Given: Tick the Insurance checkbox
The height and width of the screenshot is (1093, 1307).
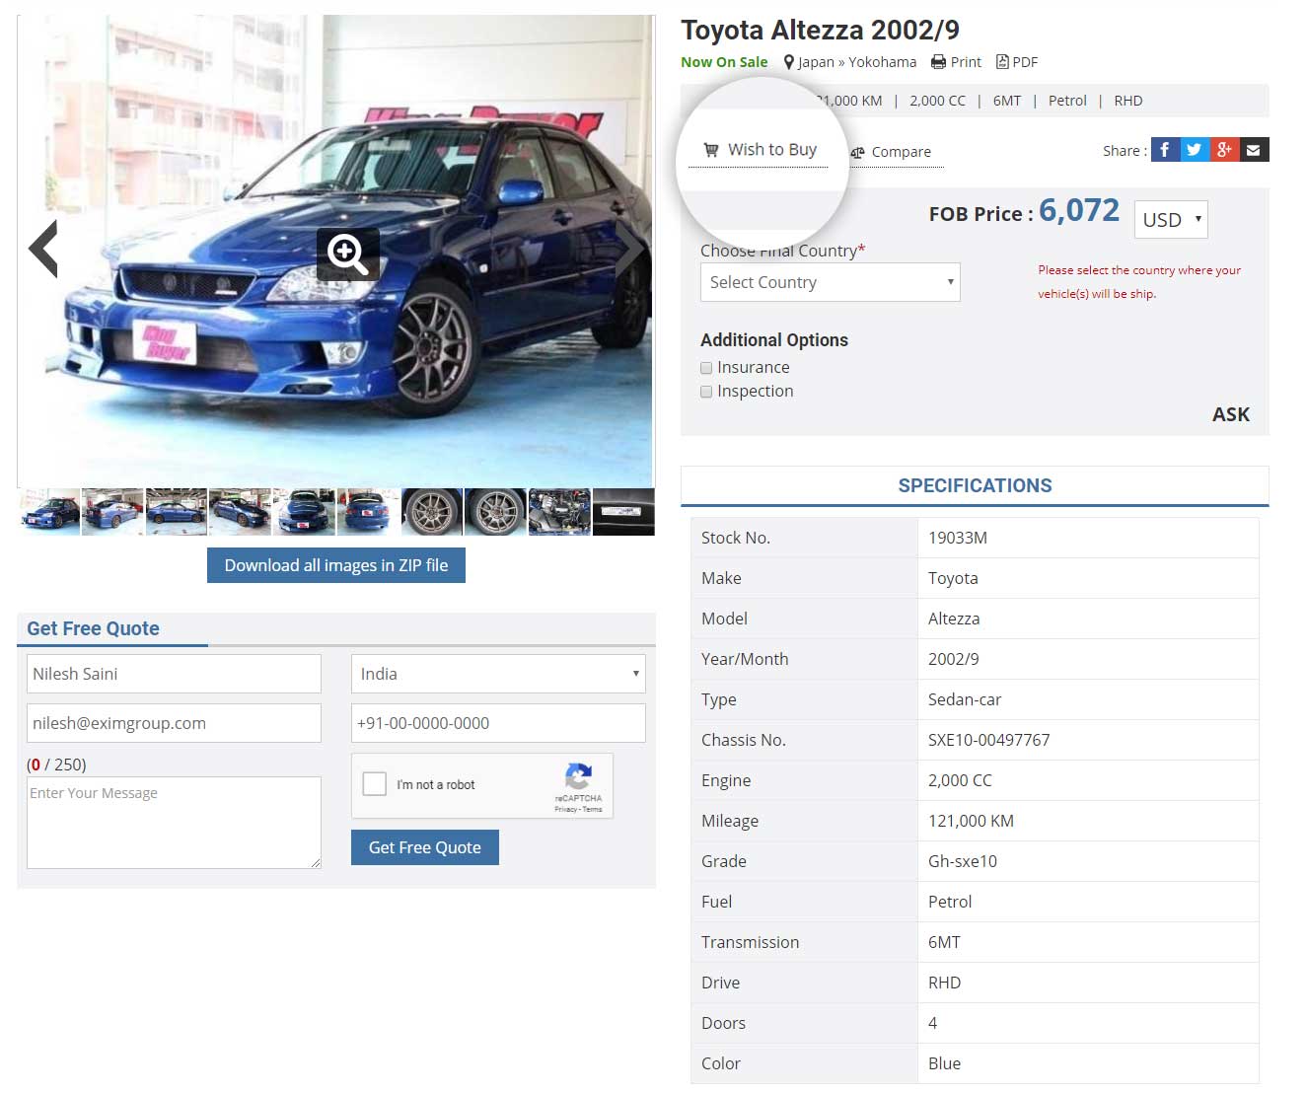Looking at the screenshot, I should click(x=706, y=368).
